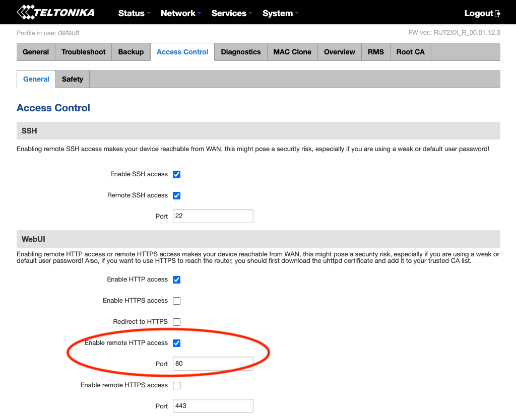Switch to the Safety sub-tab

(72, 79)
